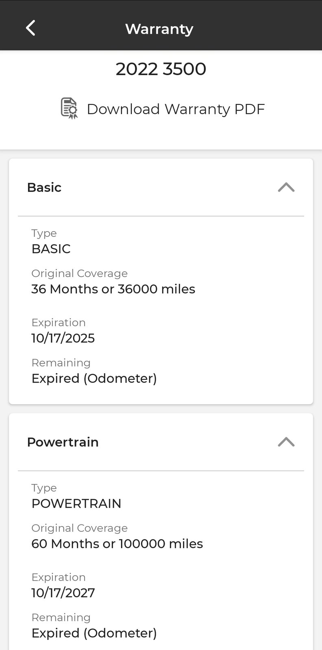Select expiration date 10/17/2025
This screenshot has height=650, width=322.
click(63, 338)
